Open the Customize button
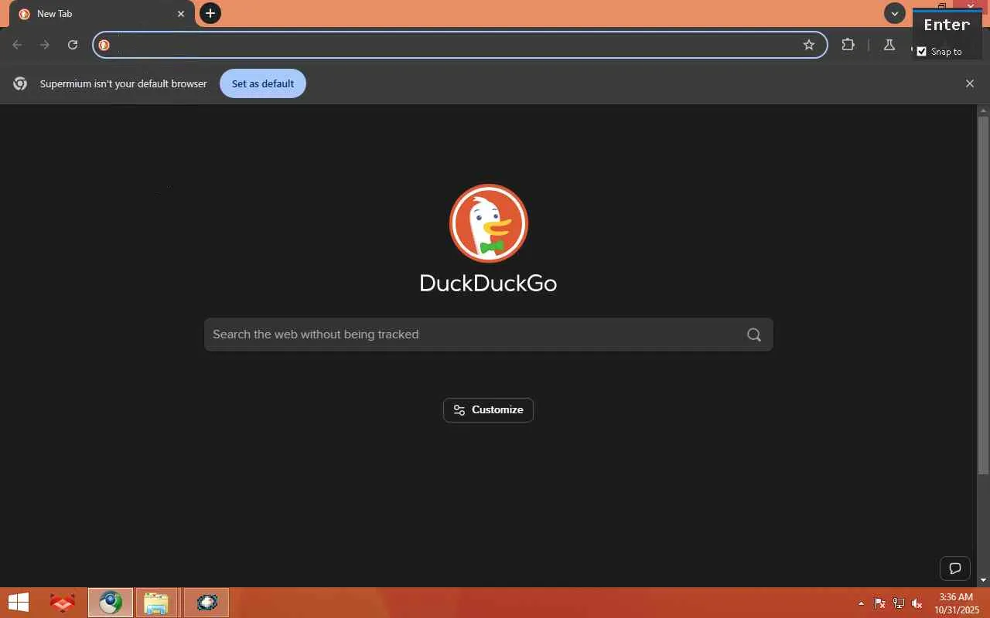990x618 pixels. [x=488, y=410]
